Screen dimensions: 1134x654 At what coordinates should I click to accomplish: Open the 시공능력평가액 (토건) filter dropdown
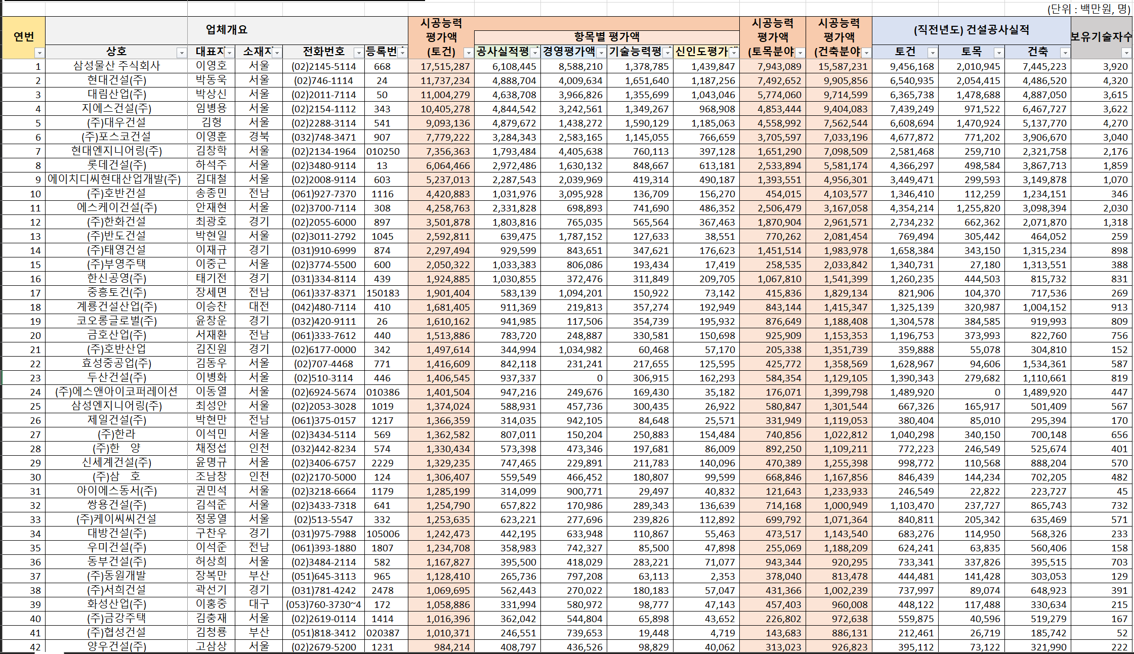tap(469, 53)
